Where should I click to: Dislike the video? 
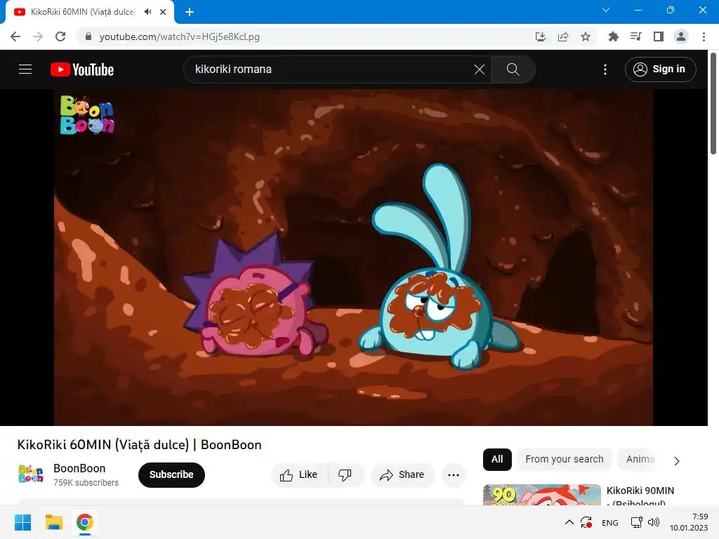point(345,475)
